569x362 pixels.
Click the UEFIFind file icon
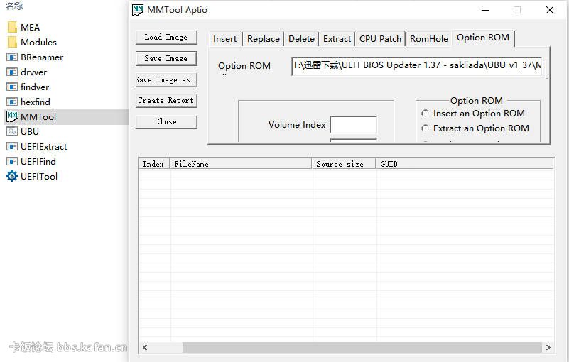coord(12,161)
